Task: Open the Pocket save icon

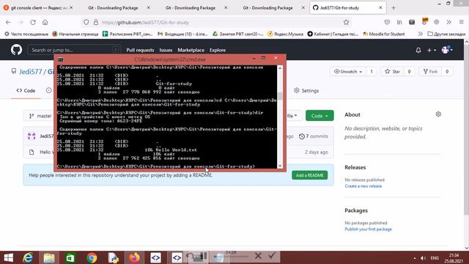Action: coord(387,22)
